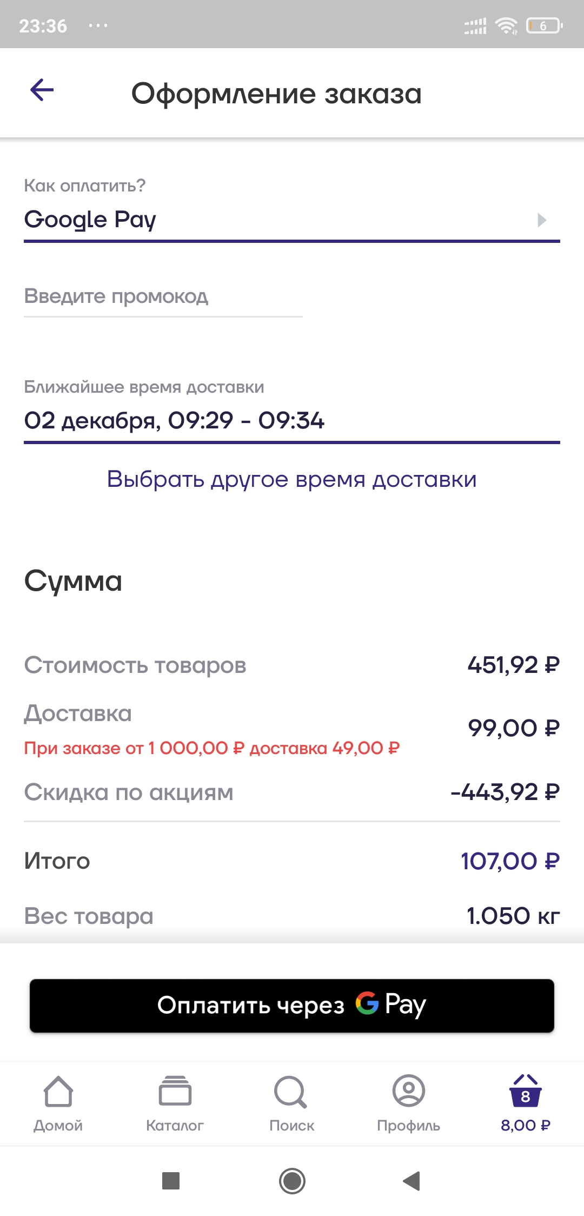Tap Android recent apps square button
The width and height of the screenshot is (584, 1216).
coord(171,1181)
